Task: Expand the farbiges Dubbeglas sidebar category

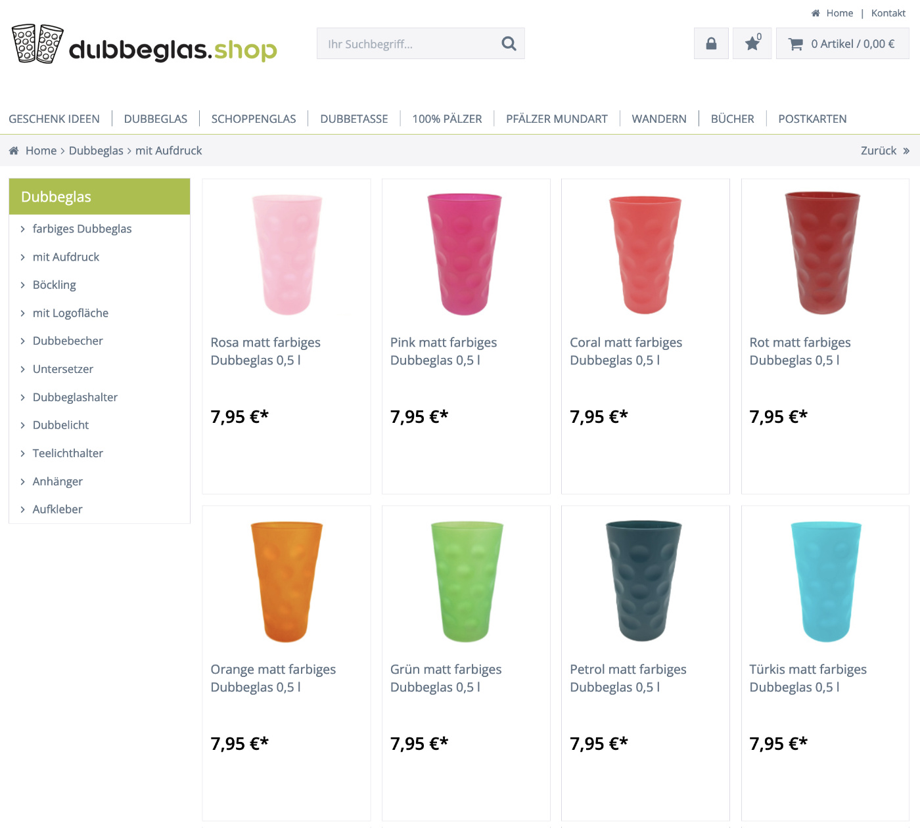Action: pyautogui.click(x=82, y=229)
